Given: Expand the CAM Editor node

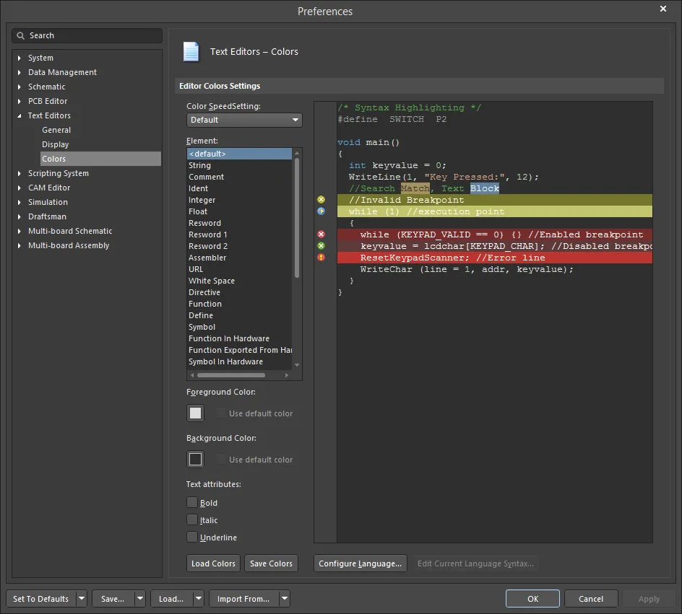Looking at the screenshot, I should (19, 188).
